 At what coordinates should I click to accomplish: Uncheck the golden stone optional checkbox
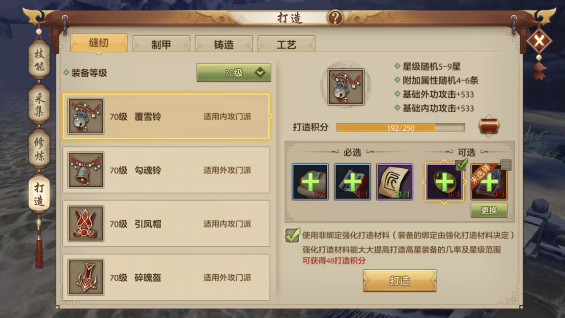coord(461,165)
